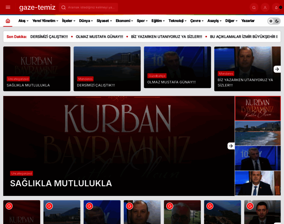Image resolution: width=284 pixels, height=224 pixels.
Task: Click Uncategorized tag on the top card
Action: (x=18, y=79)
